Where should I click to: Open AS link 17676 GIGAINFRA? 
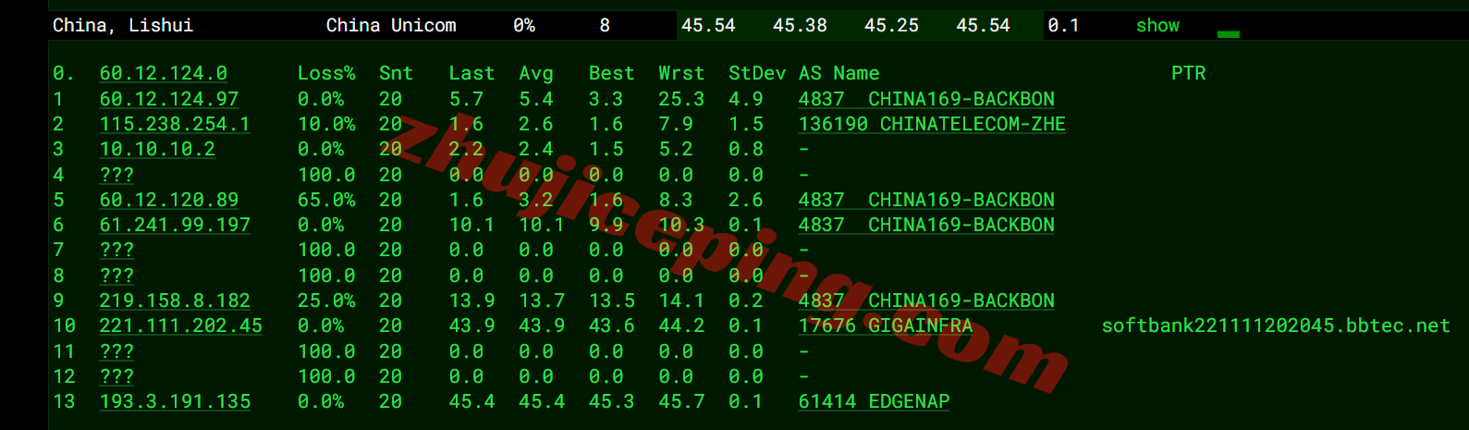click(886, 326)
